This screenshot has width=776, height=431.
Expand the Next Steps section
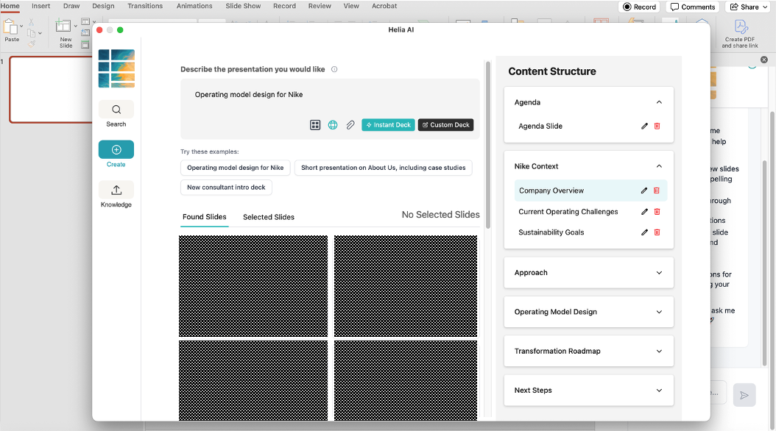[x=659, y=391]
